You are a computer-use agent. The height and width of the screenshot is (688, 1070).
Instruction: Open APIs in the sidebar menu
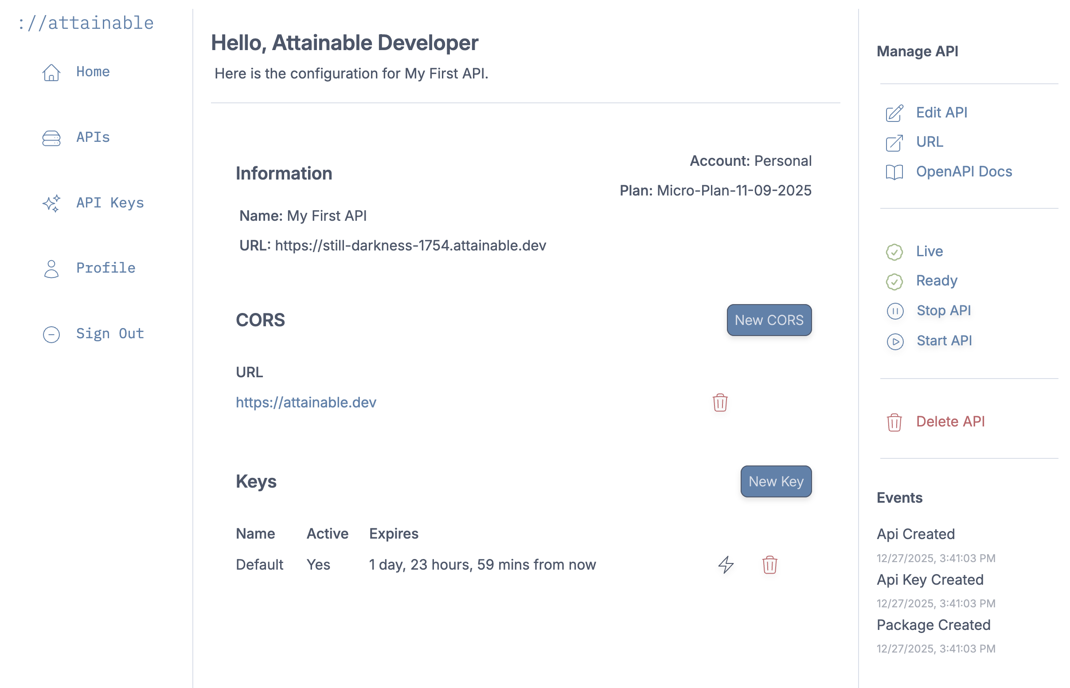click(93, 137)
